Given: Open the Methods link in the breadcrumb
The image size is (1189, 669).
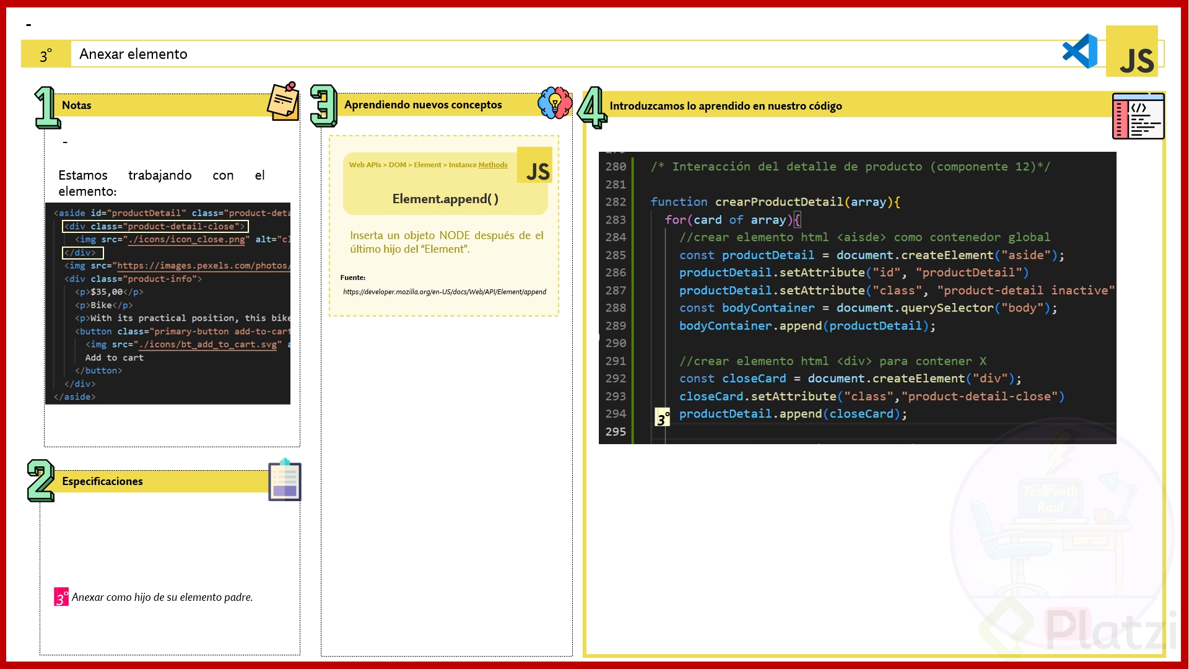Looking at the screenshot, I should [493, 165].
